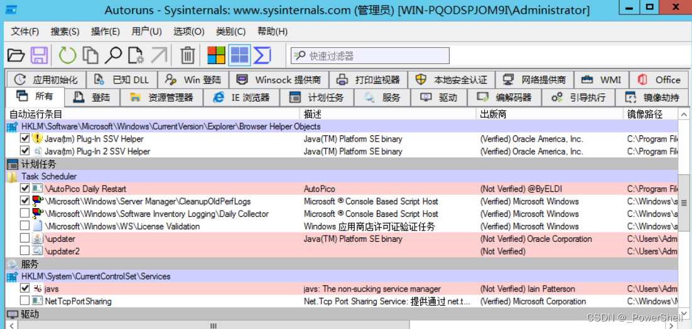Open the 用户(U) menu

coord(146,32)
